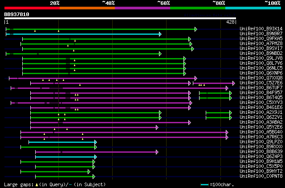Image resolution: width=285 pixels, height=188 pixels.
Task: Click the green arrowhead ending the C0PNT8 alignment
Action: point(94,177)
